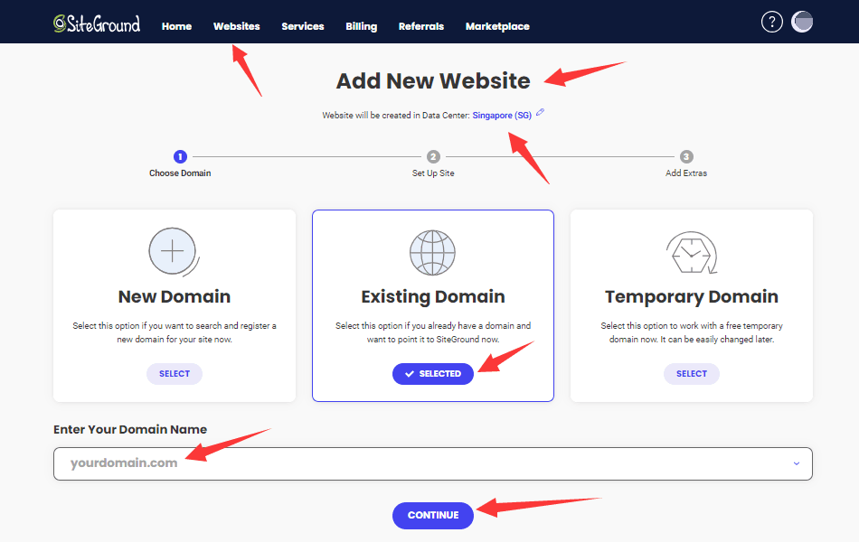
Task: Select the New Domain option
Action: [x=175, y=374]
